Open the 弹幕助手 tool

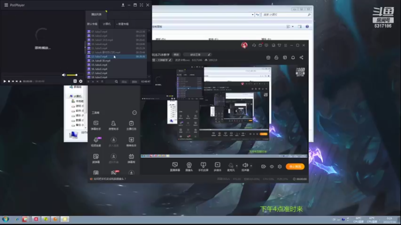point(96,125)
